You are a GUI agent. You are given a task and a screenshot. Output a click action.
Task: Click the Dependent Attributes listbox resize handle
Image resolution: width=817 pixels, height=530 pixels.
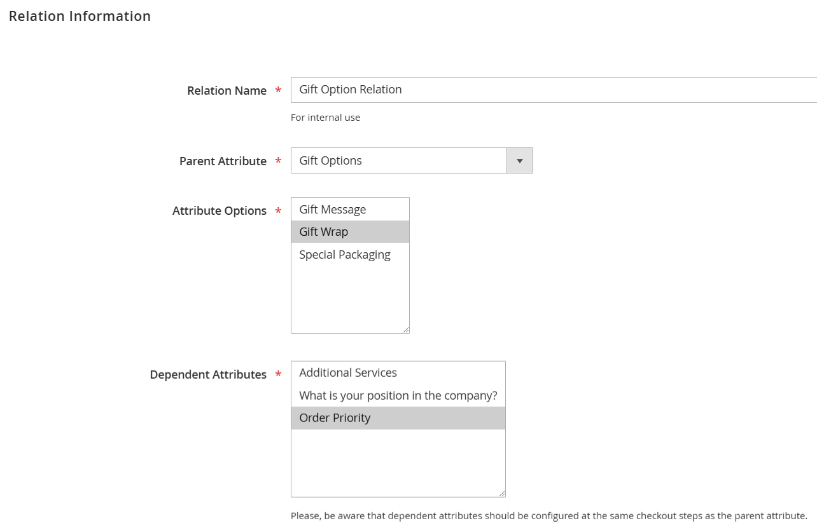click(x=501, y=493)
